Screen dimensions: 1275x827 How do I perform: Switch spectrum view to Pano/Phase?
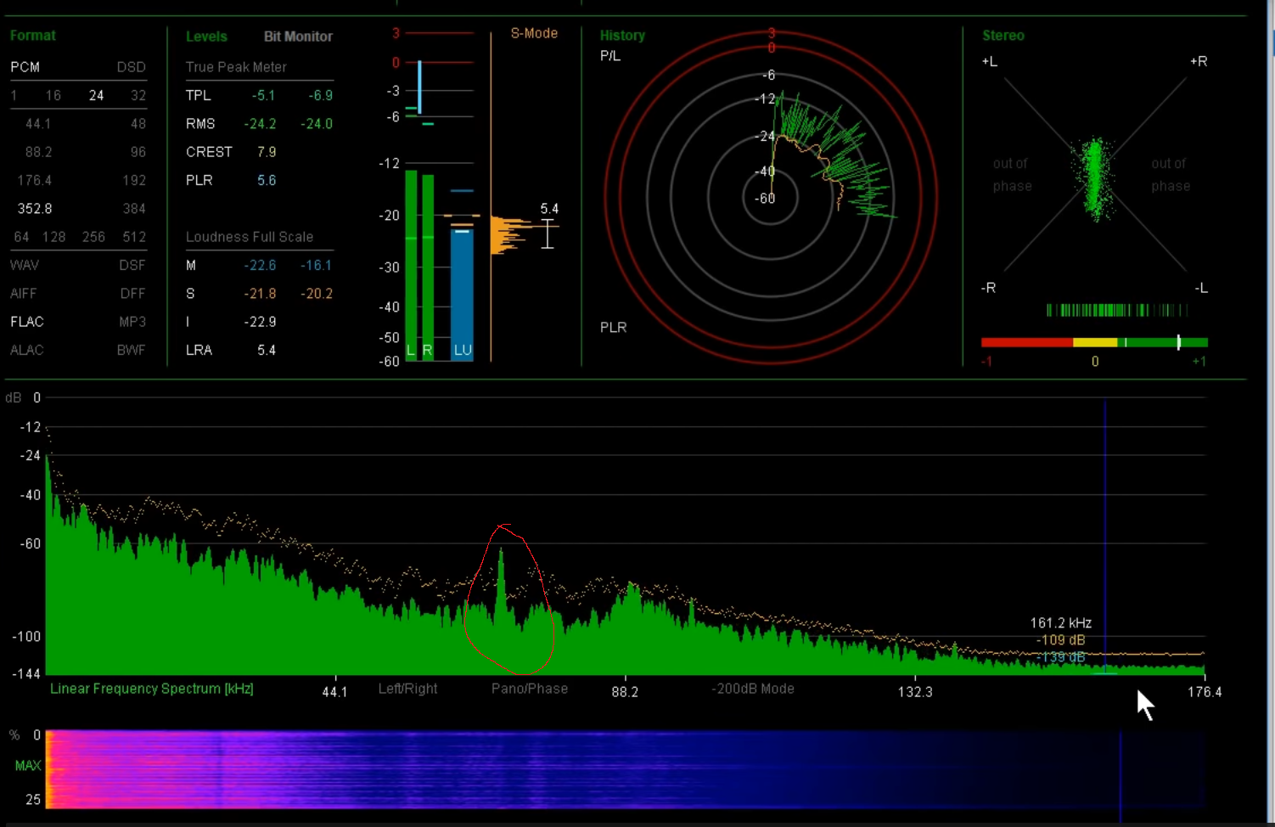530,689
